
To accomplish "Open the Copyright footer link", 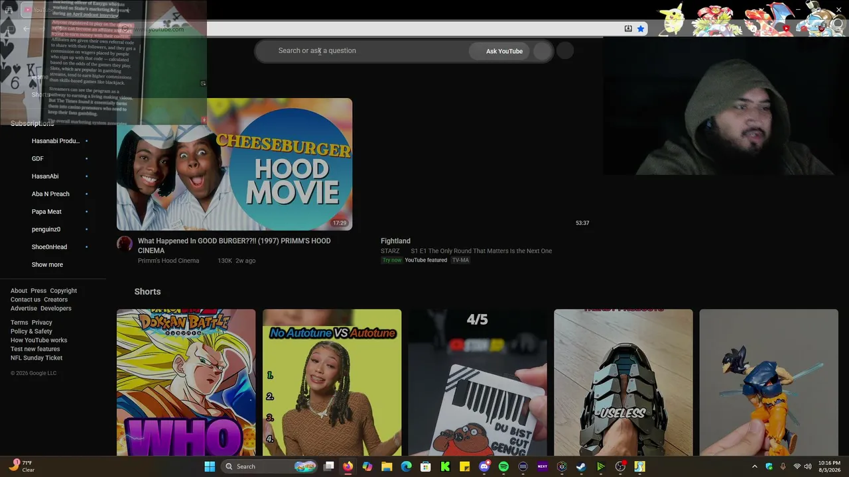I will tap(64, 291).
